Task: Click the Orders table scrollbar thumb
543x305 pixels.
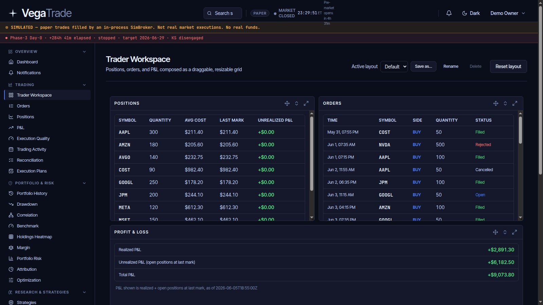Action: [520, 130]
